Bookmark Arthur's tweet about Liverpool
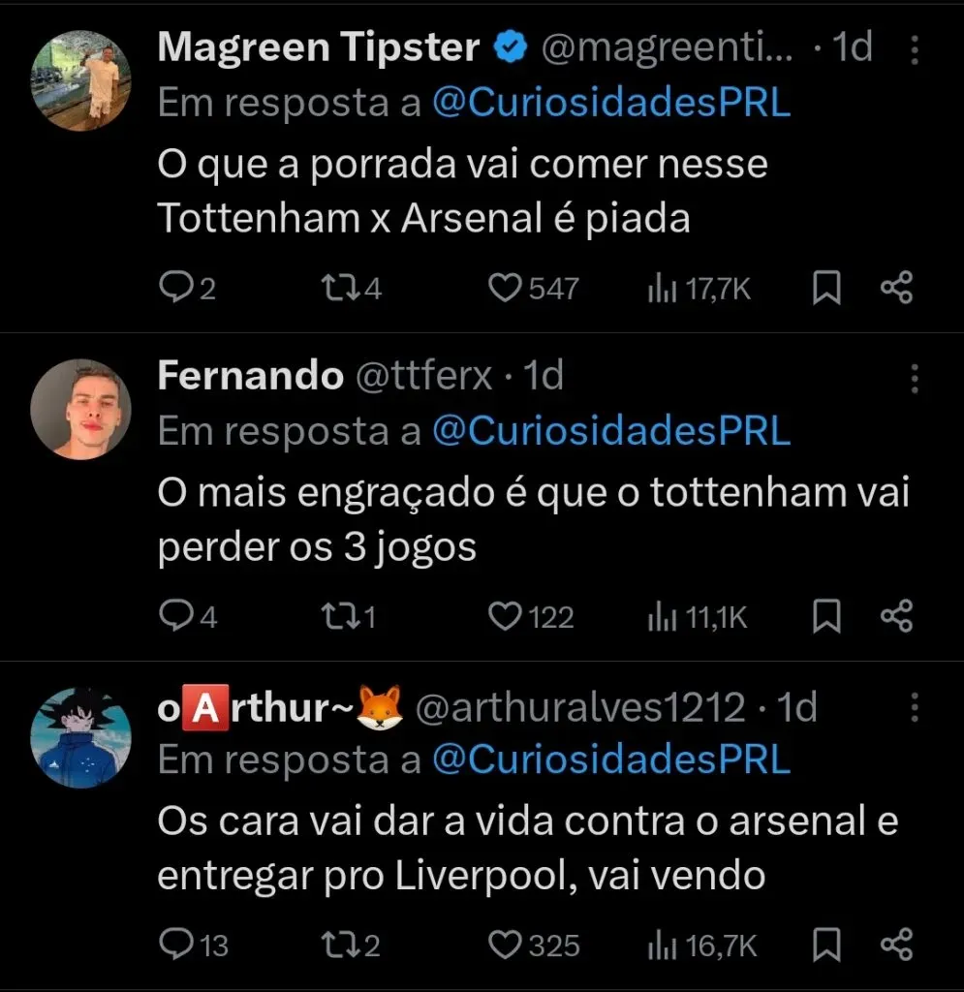This screenshot has width=964, height=992. (826, 945)
